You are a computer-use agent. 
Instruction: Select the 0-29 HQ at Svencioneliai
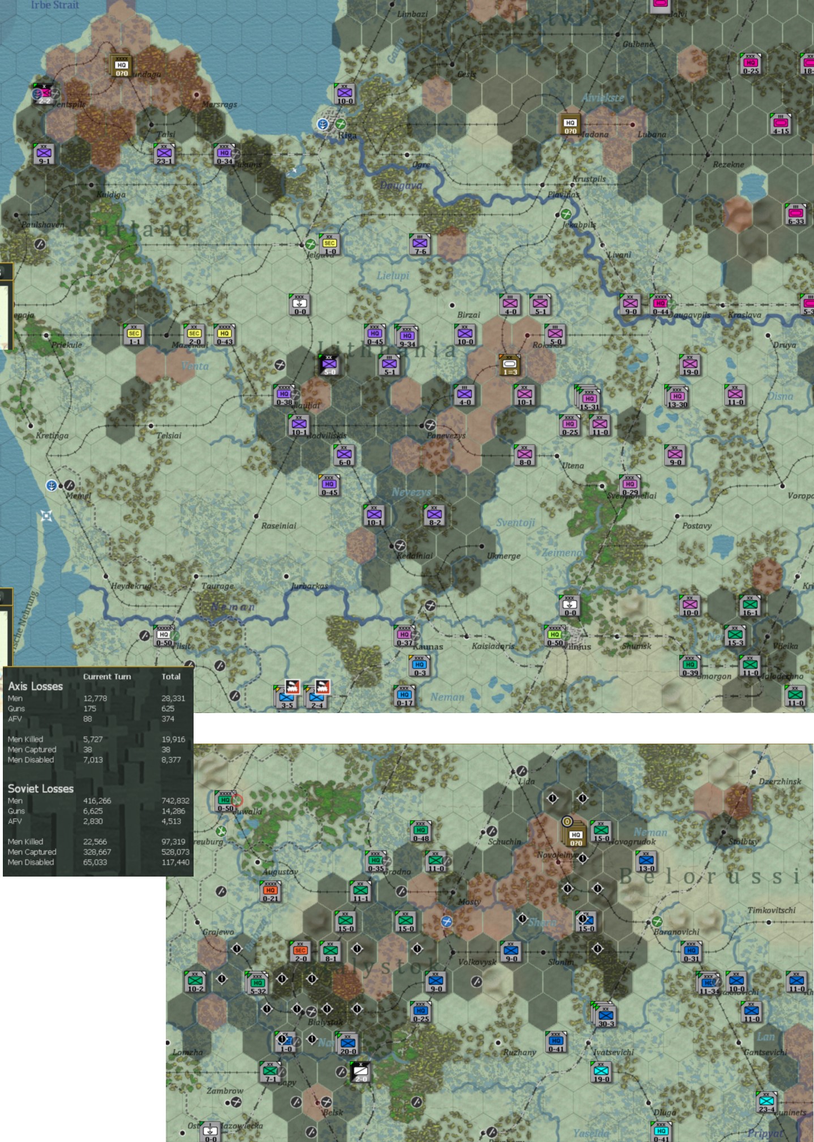(x=630, y=485)
